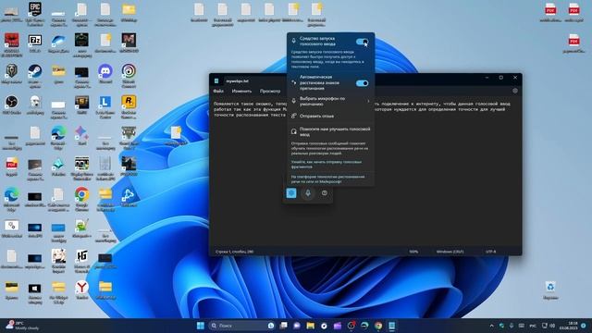Open the Просмотр menu in Notepad

pyautogui.click(x=270, y=91)
